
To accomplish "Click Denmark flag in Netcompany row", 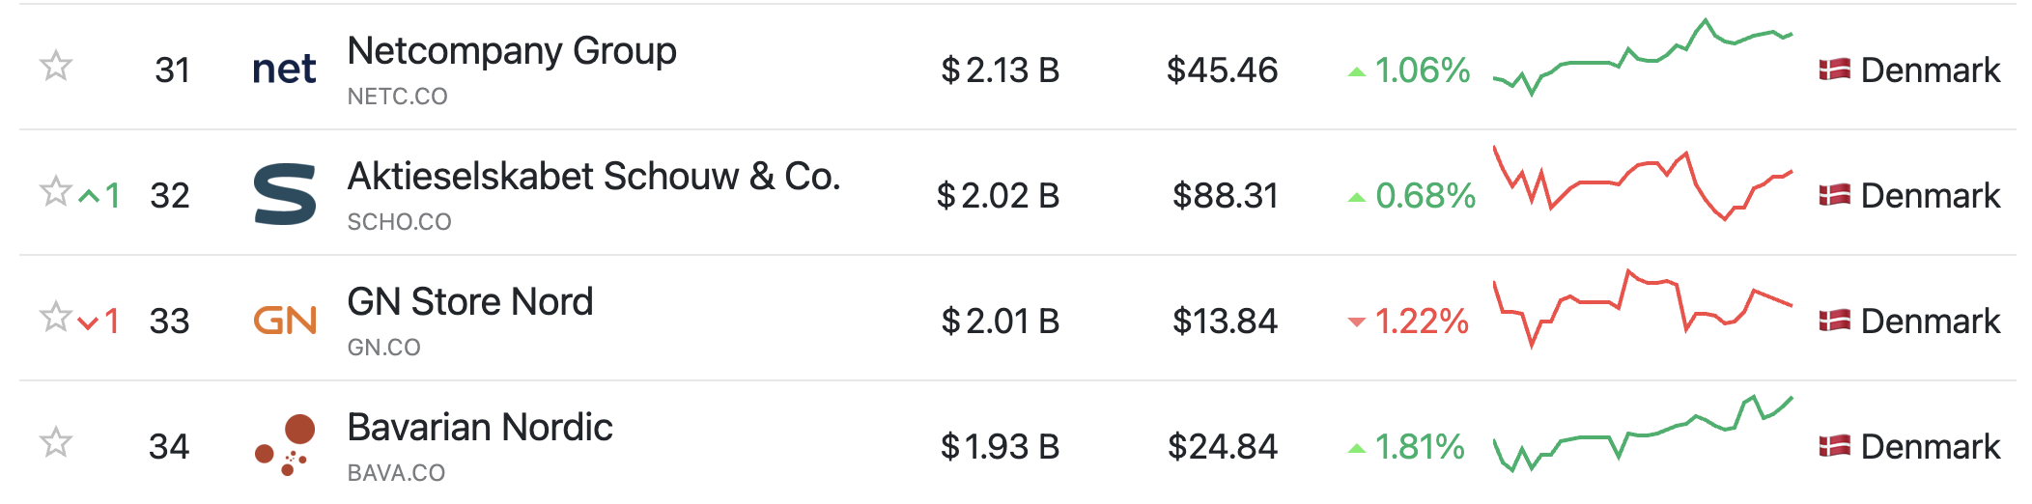I will (x=1835, y=70).
